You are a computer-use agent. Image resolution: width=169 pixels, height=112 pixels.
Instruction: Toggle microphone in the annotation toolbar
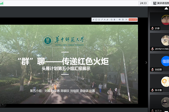123,20
